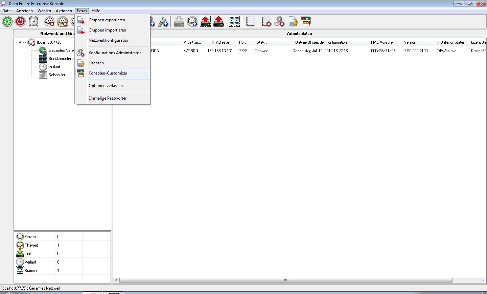Image resolution: width=487 pixels, height=294 pixels.
Task: Launch Konsolen-Customizer from the menu
Action: (112, 73)
